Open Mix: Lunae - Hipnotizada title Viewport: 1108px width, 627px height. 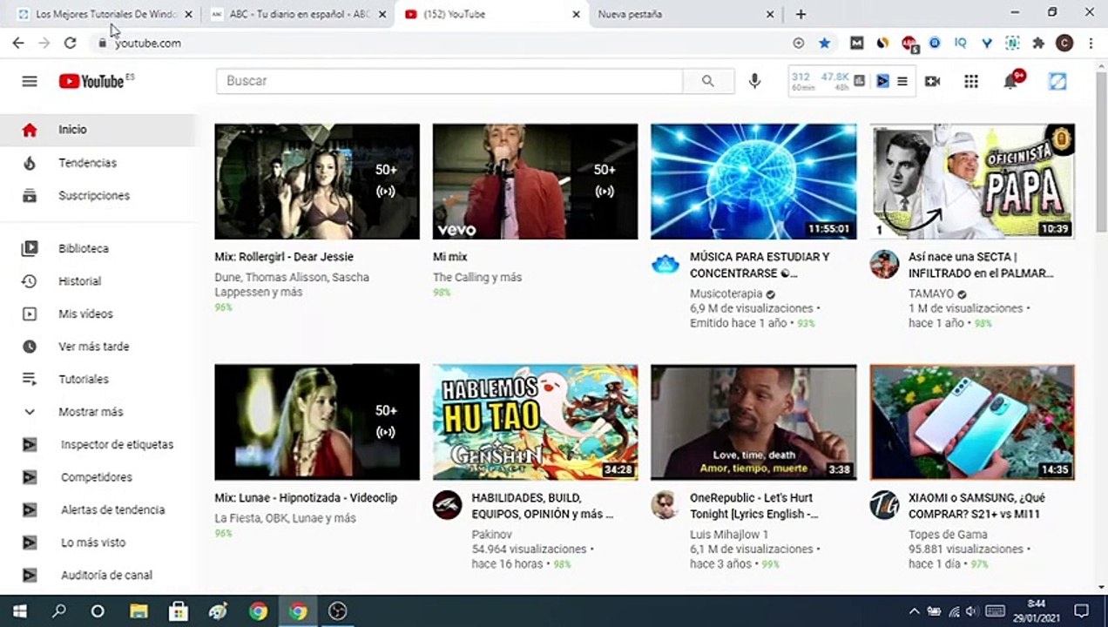[306, 498]
